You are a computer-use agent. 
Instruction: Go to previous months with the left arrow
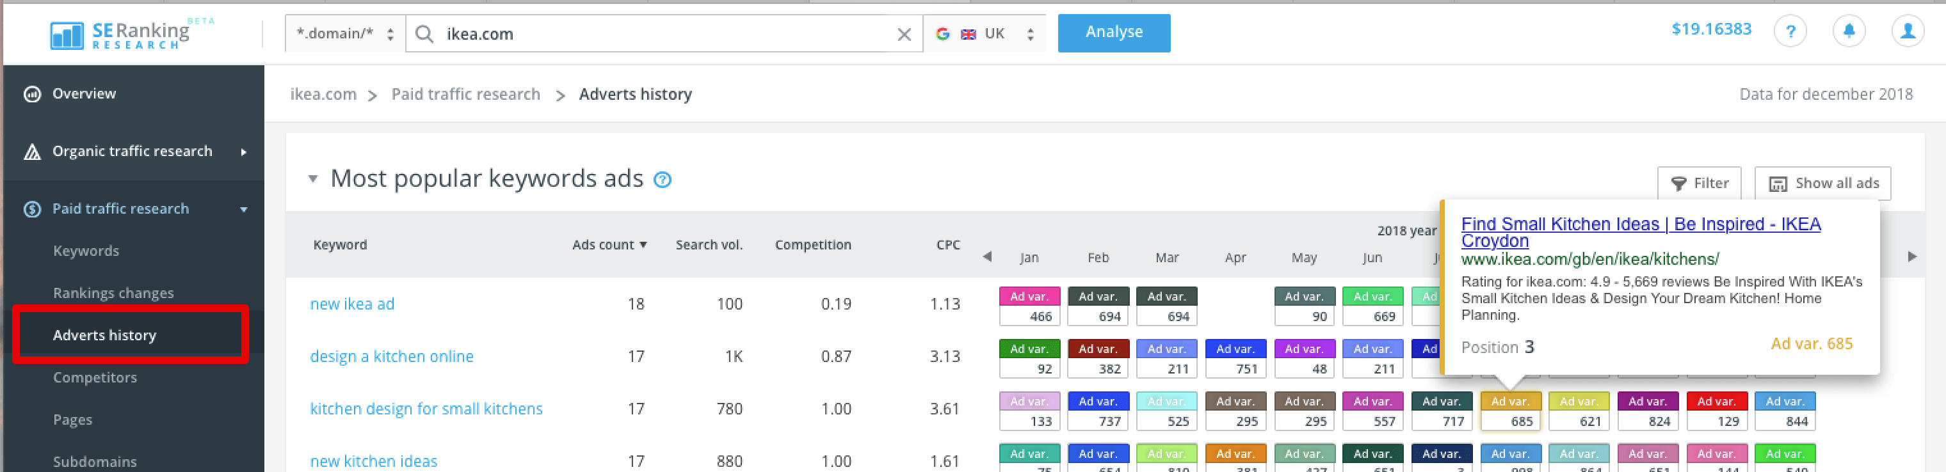(986, 256)
